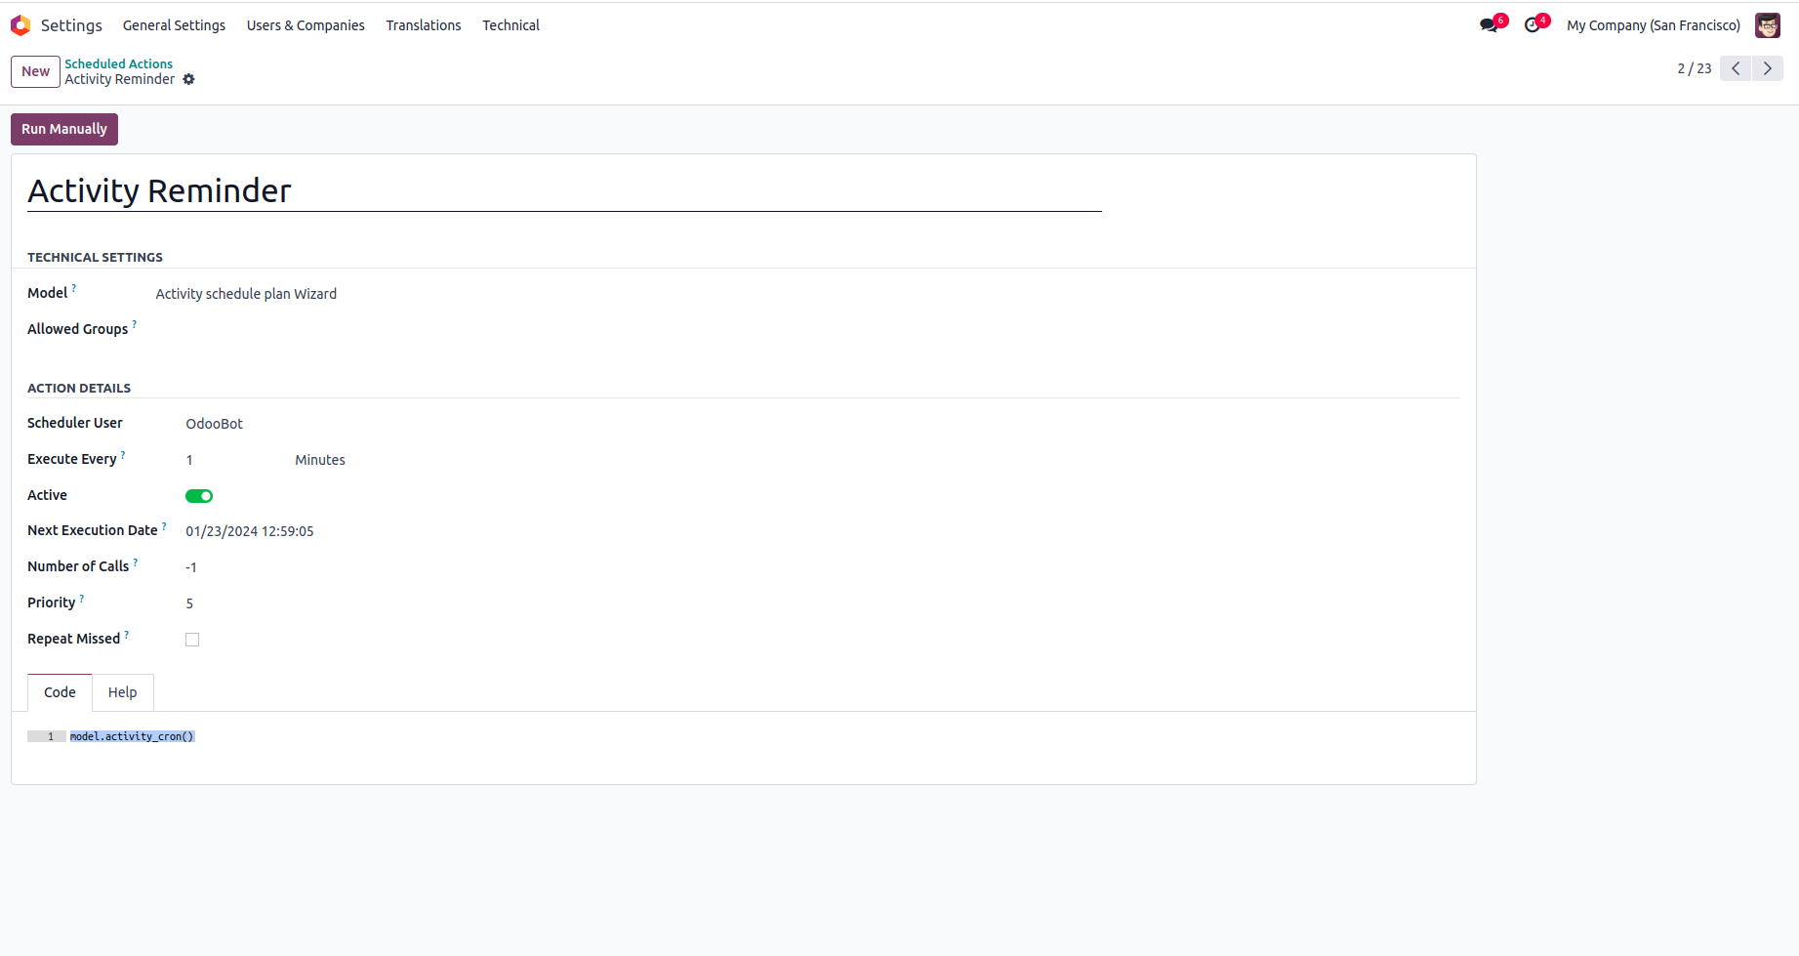Open the gear actions menu beside Activity Reminder
Viewport: 1799px width, 956px height.
pyautogui.click(x=188, y=79)
